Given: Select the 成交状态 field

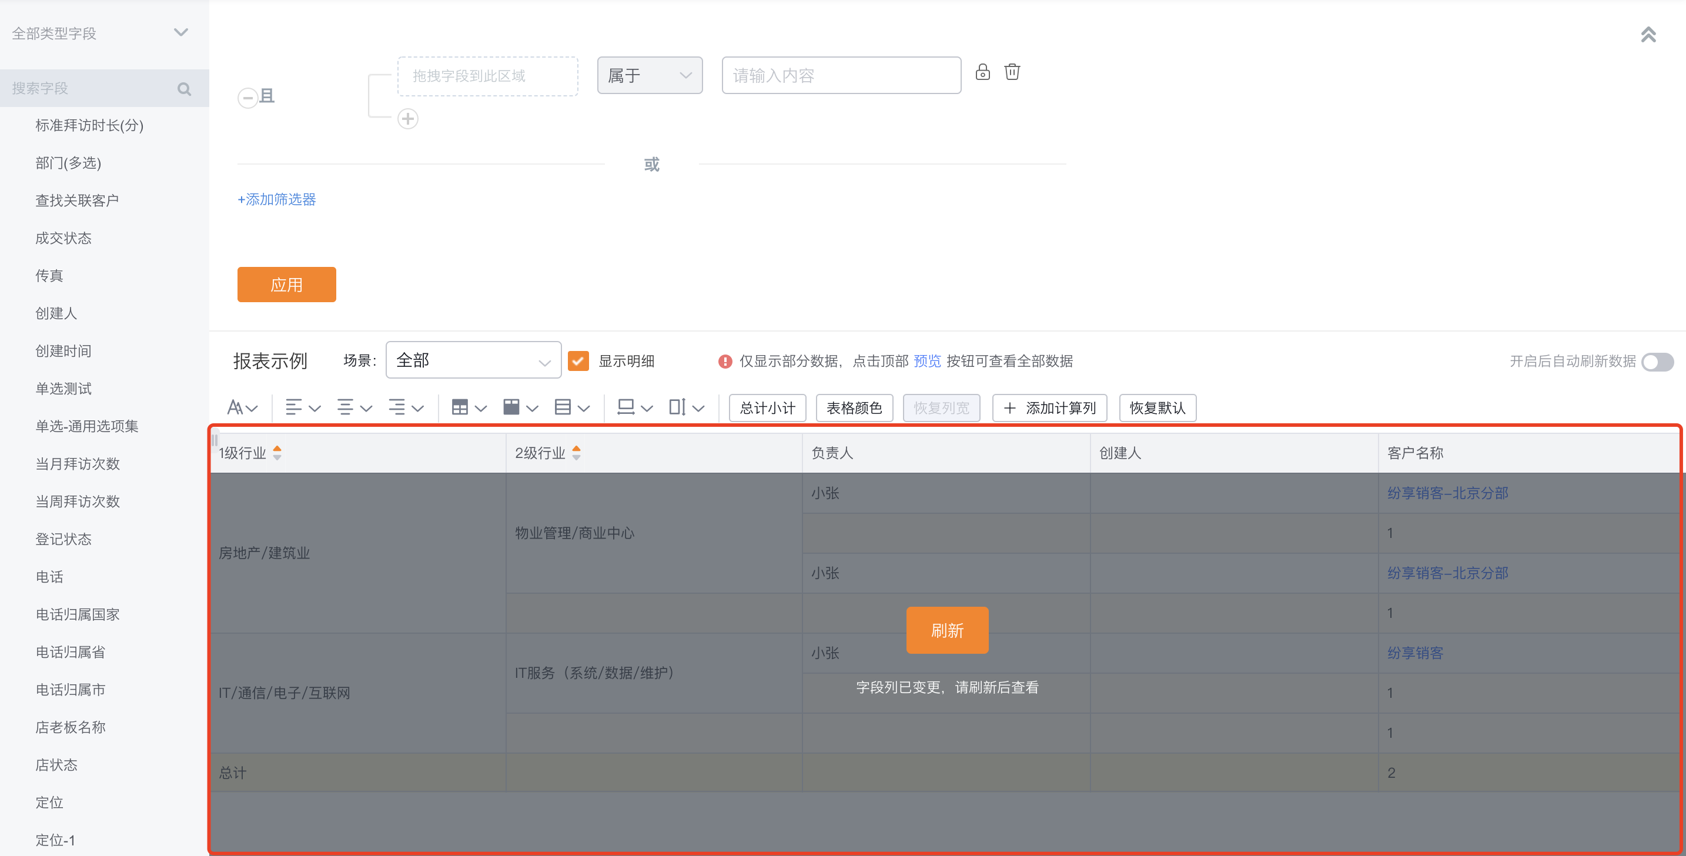Looking at the screenshot, I should pos(63,238).
